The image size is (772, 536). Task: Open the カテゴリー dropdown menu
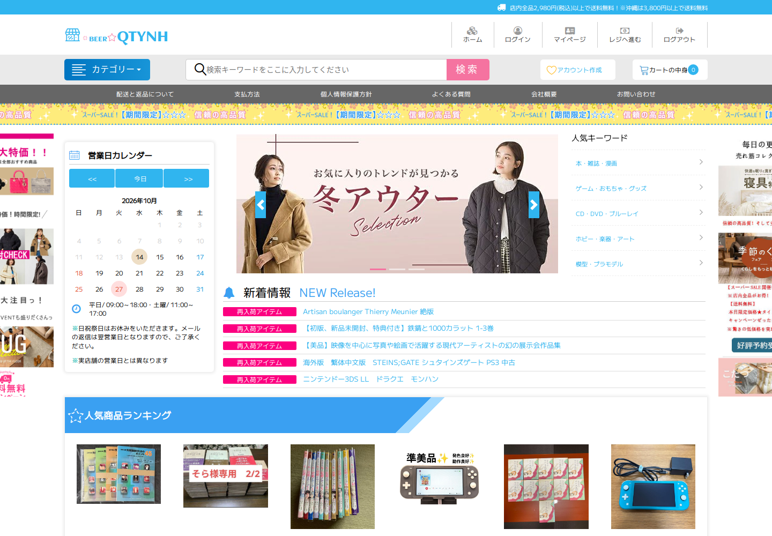(x=107, y=70)
